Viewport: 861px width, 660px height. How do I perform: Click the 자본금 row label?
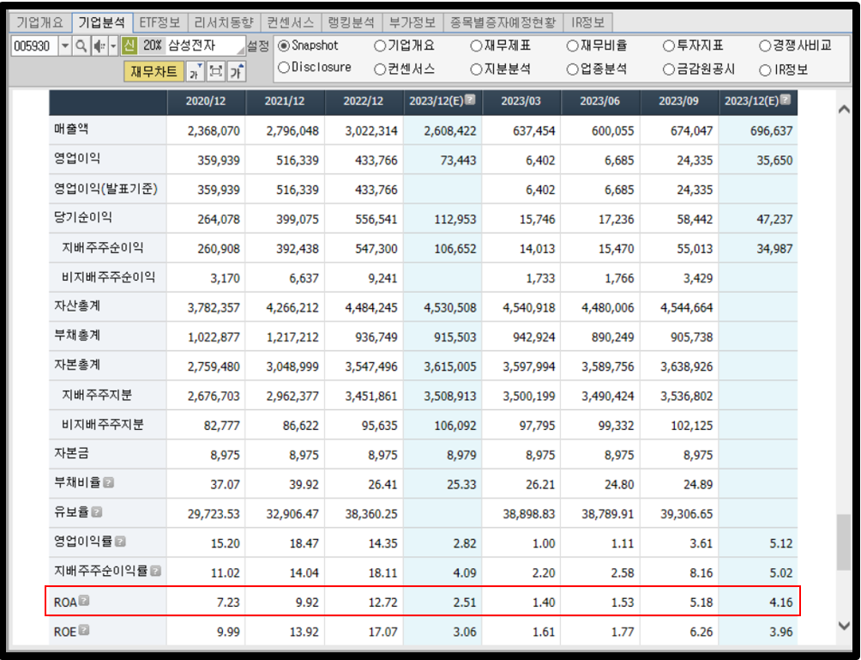[71, 453]
